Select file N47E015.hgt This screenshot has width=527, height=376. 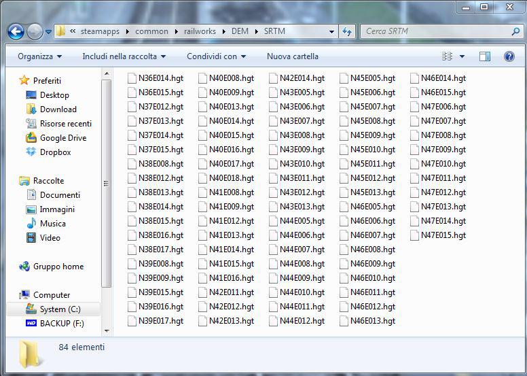(x=438, y=235)
